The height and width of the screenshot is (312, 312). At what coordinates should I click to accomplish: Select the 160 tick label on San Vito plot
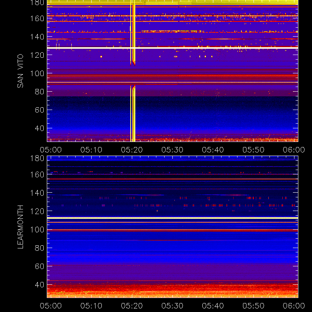point(37,18)
